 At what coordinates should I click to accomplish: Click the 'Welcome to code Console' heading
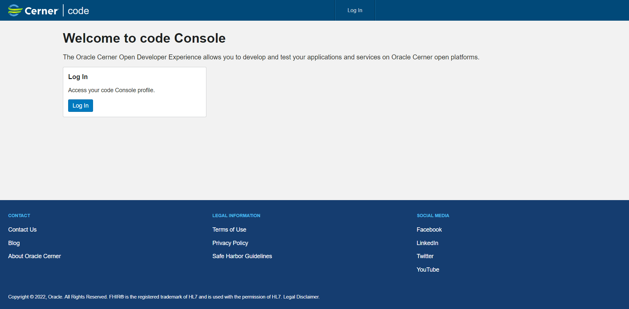point(144,38)
